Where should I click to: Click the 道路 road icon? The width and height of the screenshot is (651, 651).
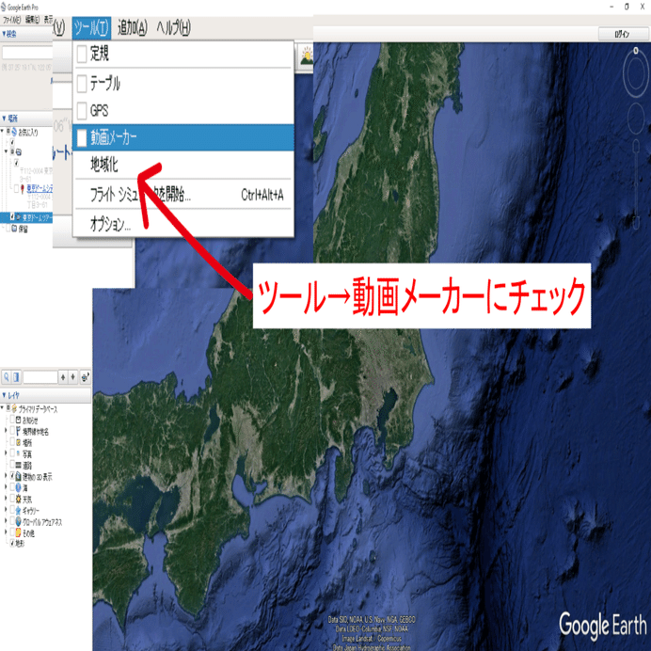18,465
